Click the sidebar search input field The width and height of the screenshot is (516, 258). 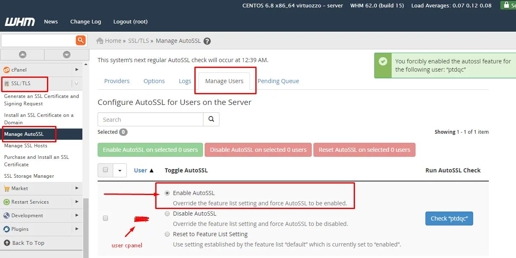(x=38, y=40)
